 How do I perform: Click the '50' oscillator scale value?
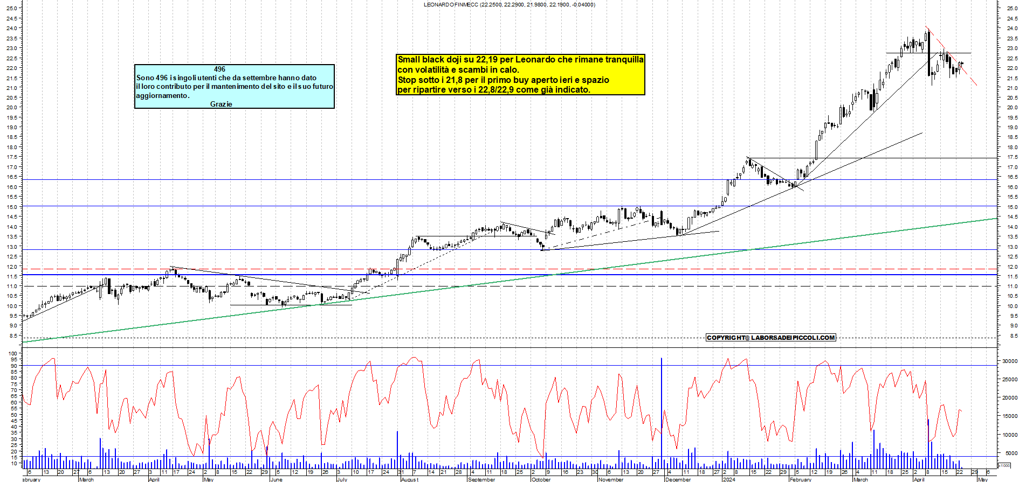13,415
